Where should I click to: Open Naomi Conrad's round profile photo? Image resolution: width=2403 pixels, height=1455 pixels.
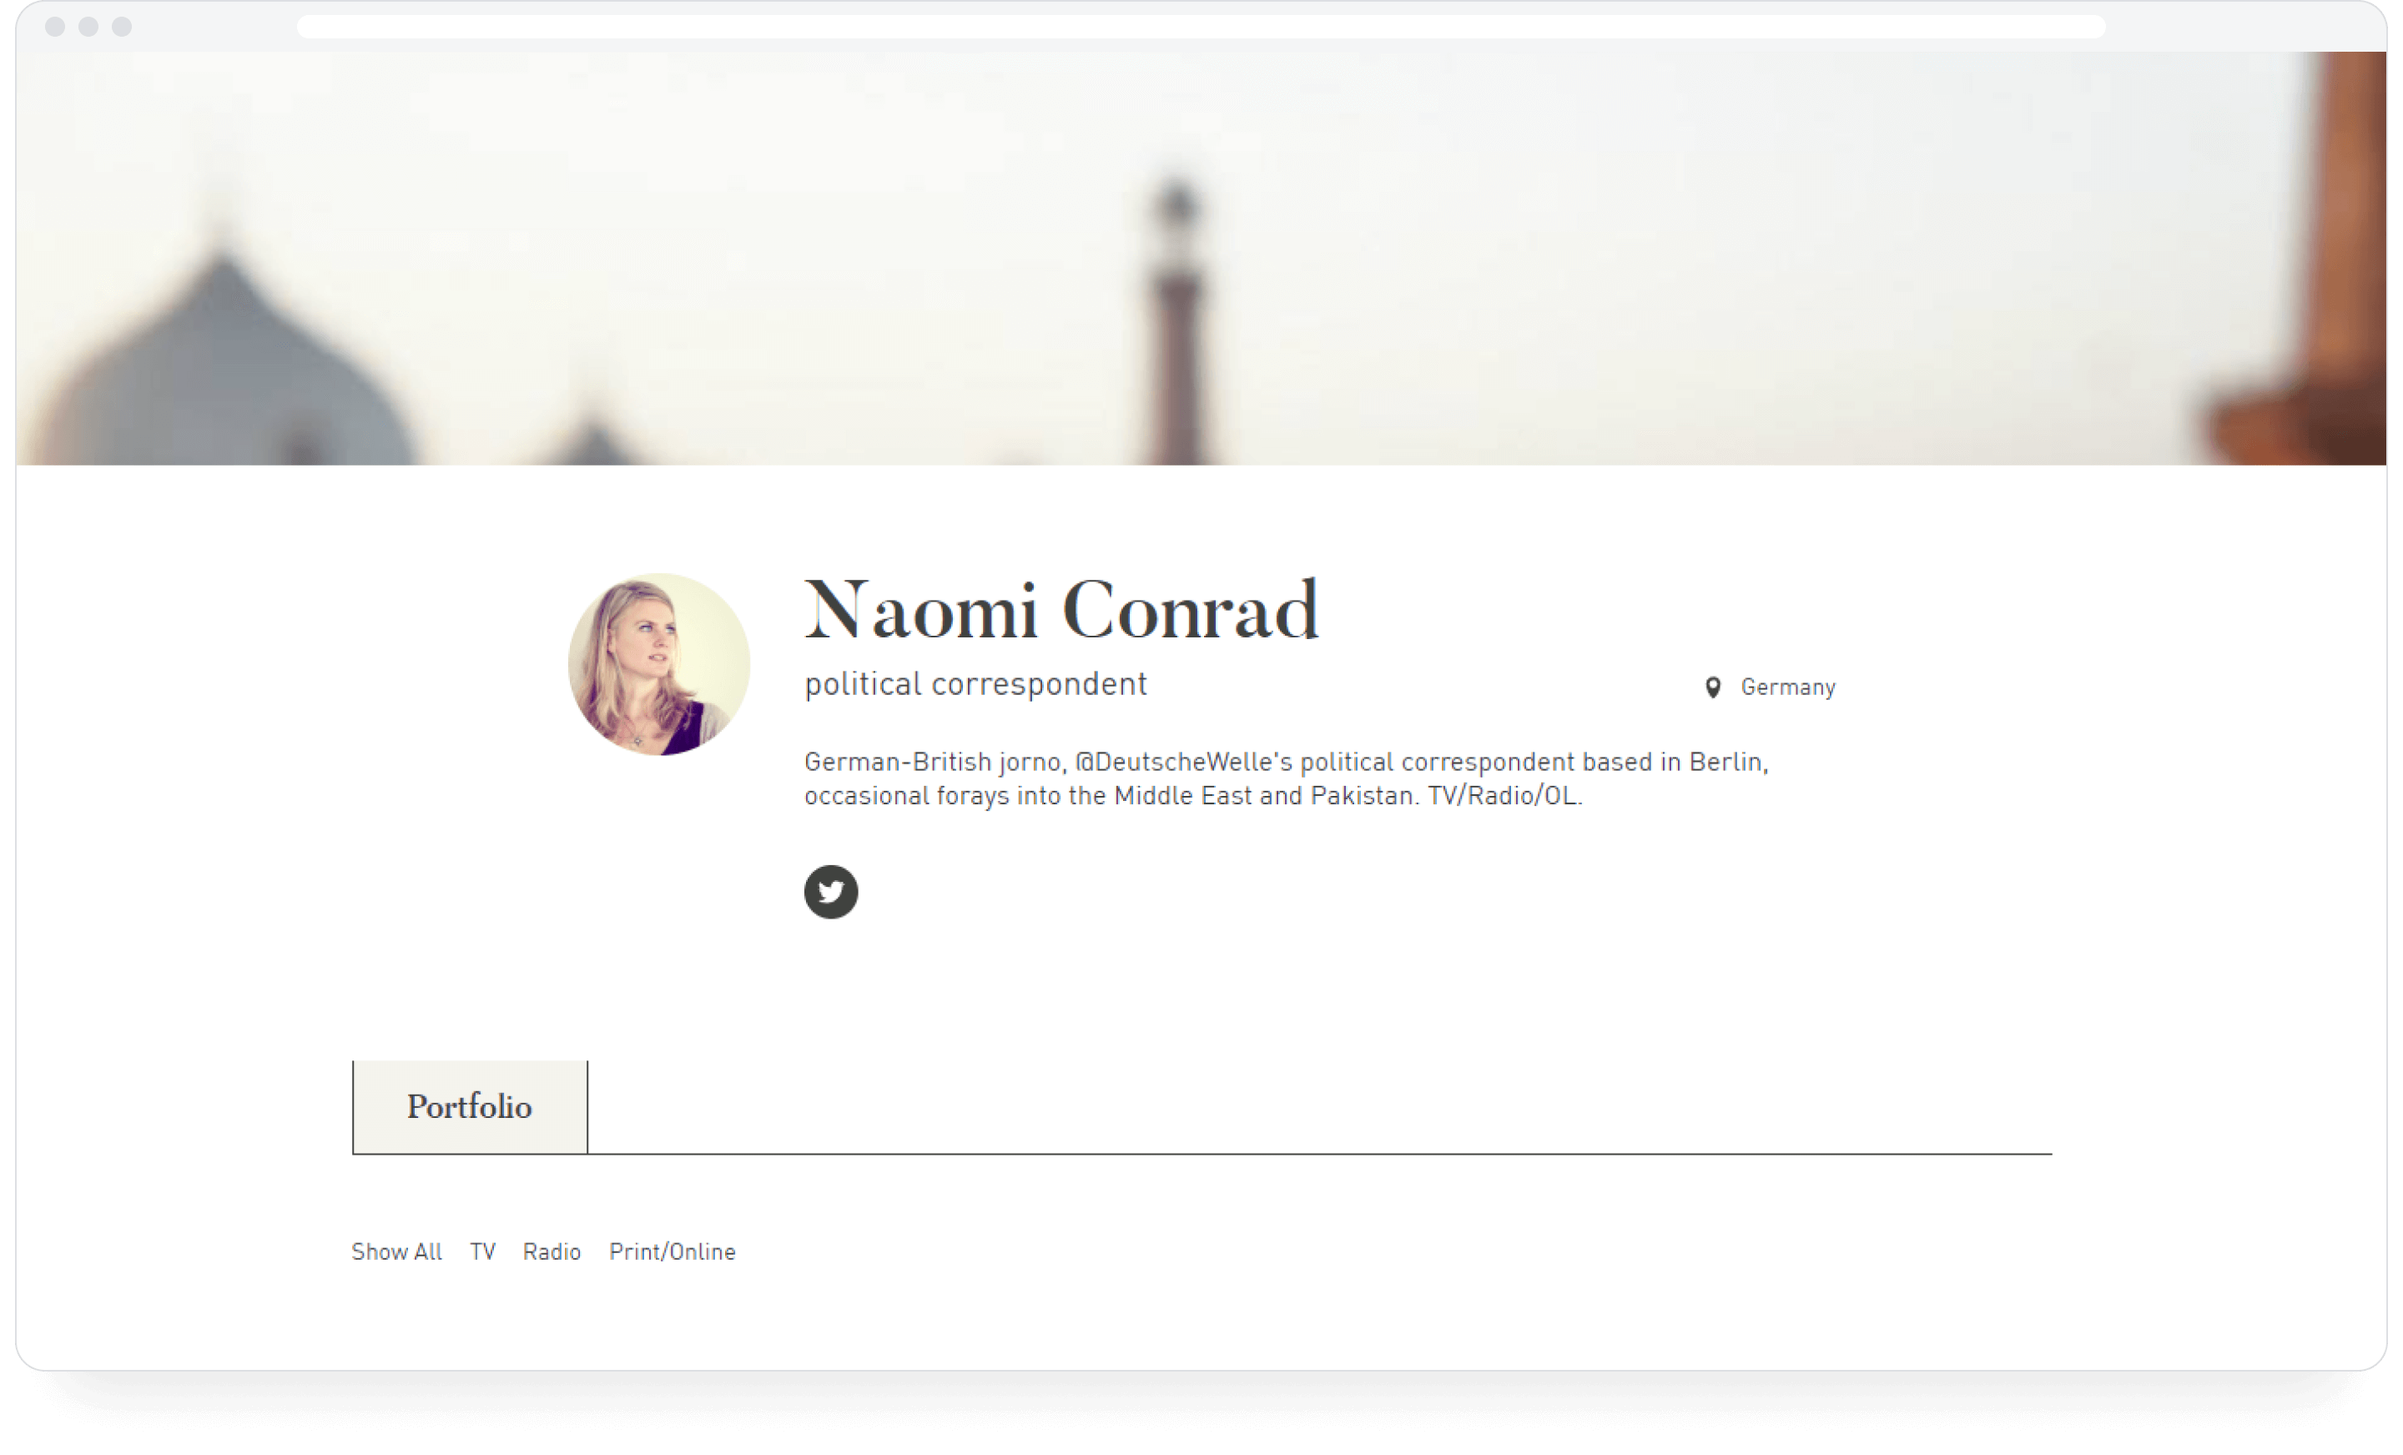pyautogui.click(x=659, y=664)
